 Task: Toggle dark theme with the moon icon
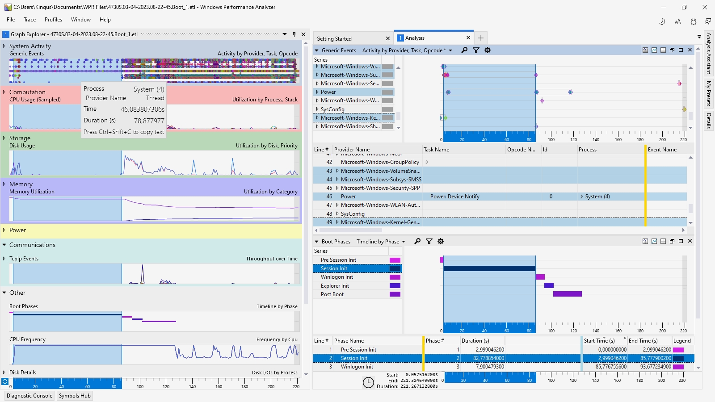pos(662,21)
